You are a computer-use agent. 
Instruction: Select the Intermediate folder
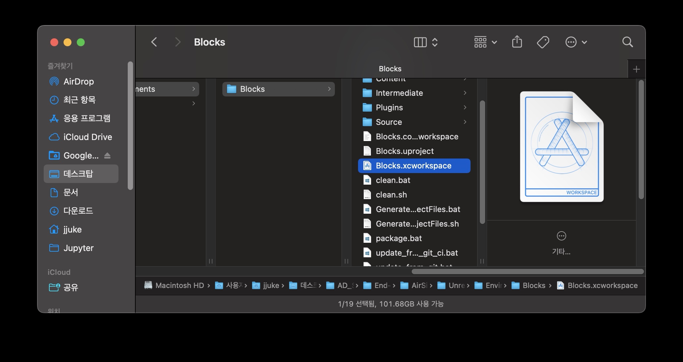pos(414,93)
